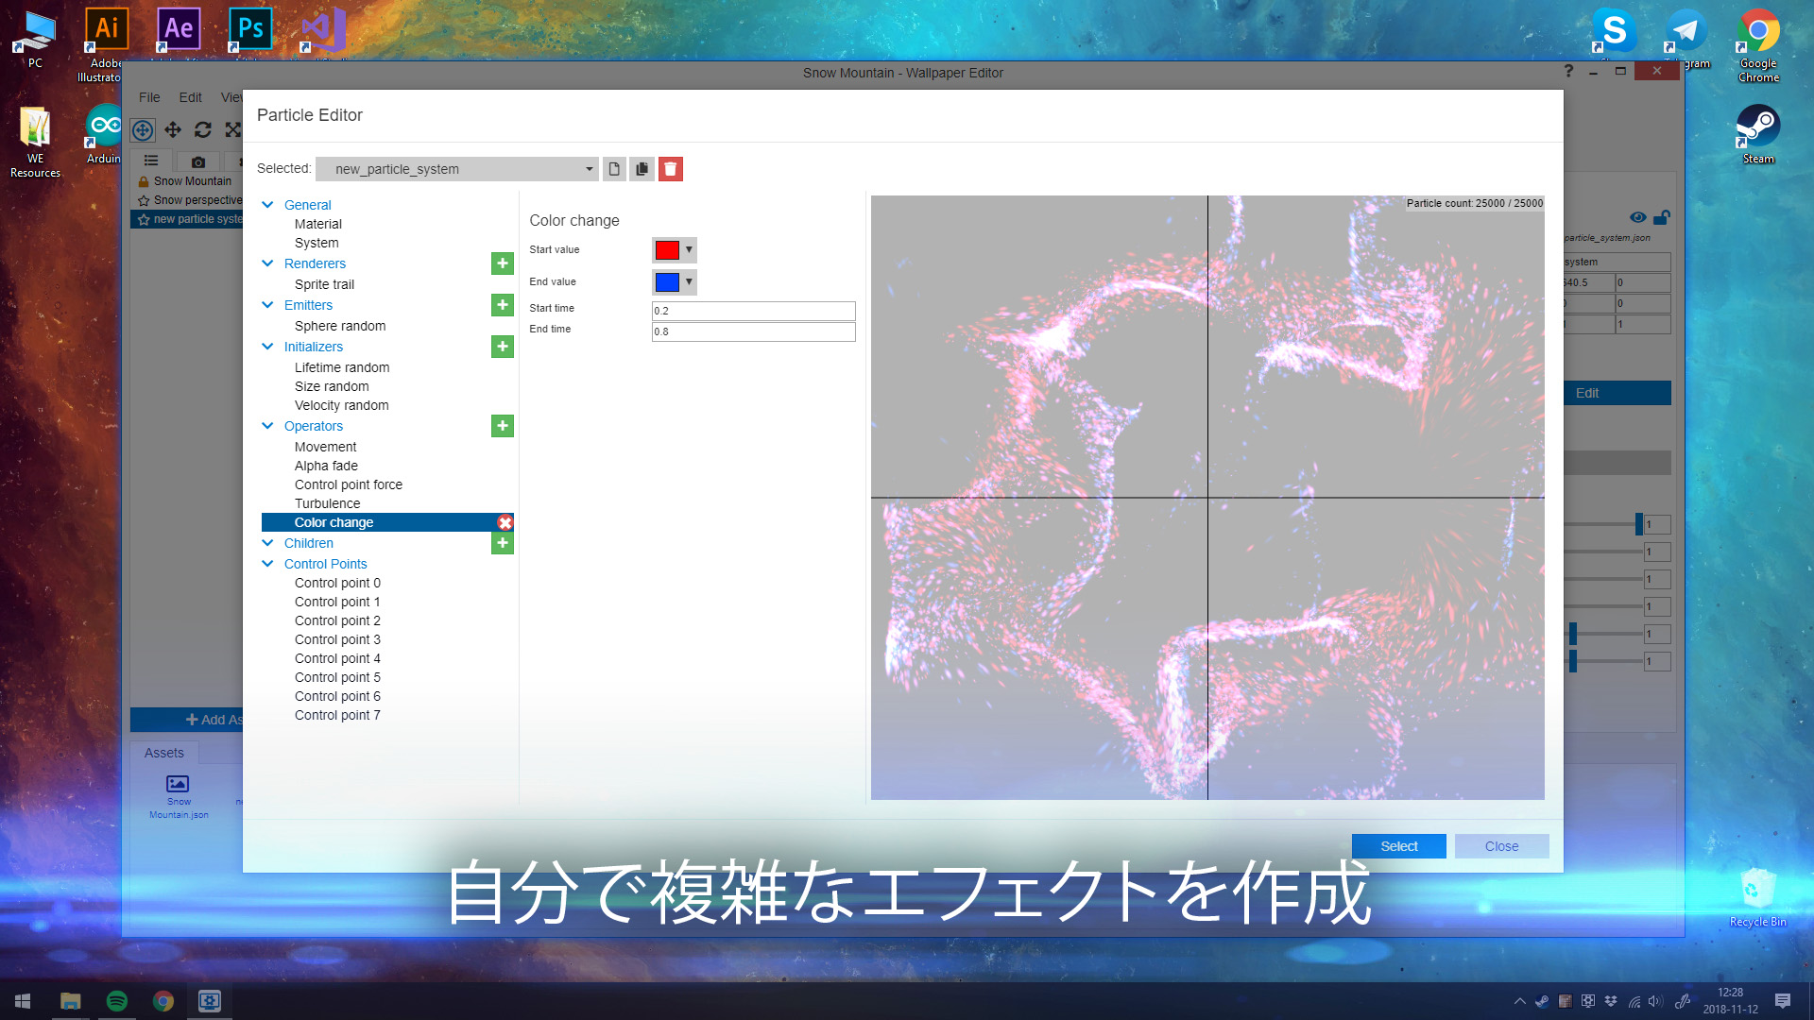Viewport: 1814px width, 1020px height.
Task: Select the Turbulence operator
Action: [x=326, y=503]
